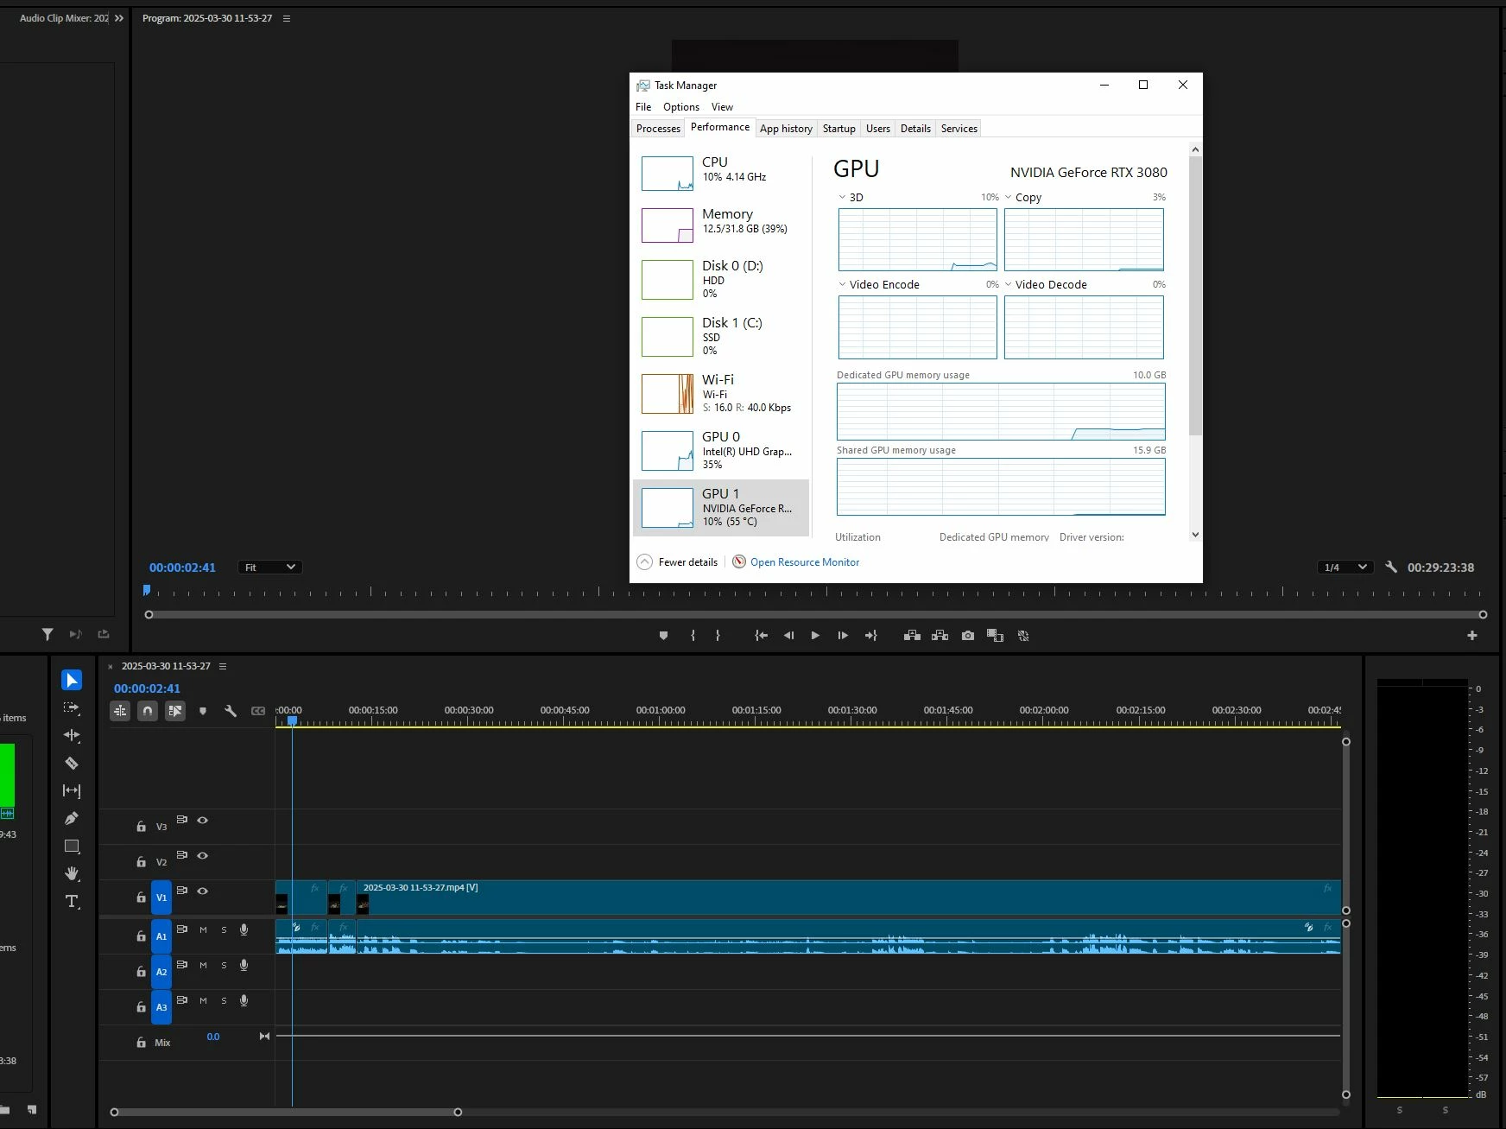Switch to the App history tab
This screenshot has height=1129, width=1506.
[x=786, y=129]
